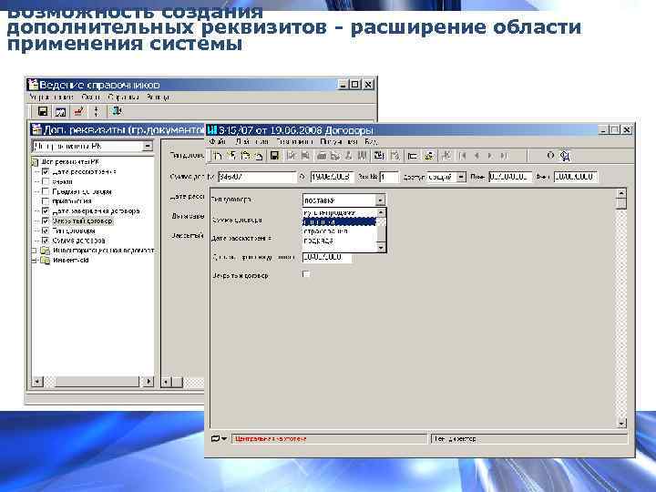The height and width of the screenshot is (492, 656).
Task: Check the second checkbox under Дата рассмотрения
Action: 46,181
